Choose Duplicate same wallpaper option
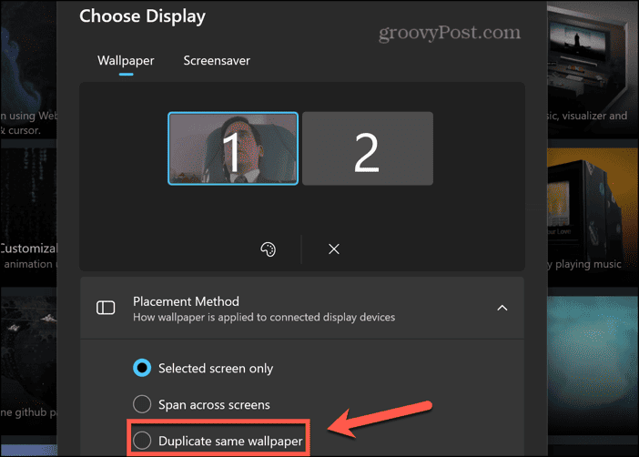Screen dimensions: 639x457 coord(218,441)
